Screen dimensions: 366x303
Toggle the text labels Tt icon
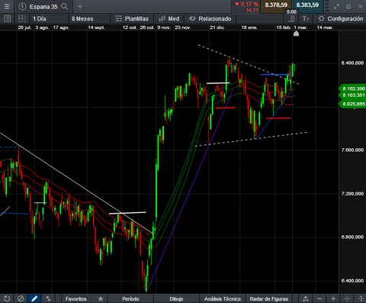306,18
